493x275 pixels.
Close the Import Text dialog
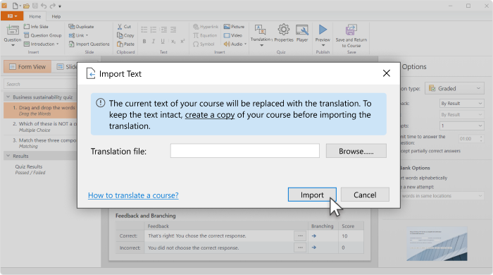pyautogui.click(x=387, y=73)
